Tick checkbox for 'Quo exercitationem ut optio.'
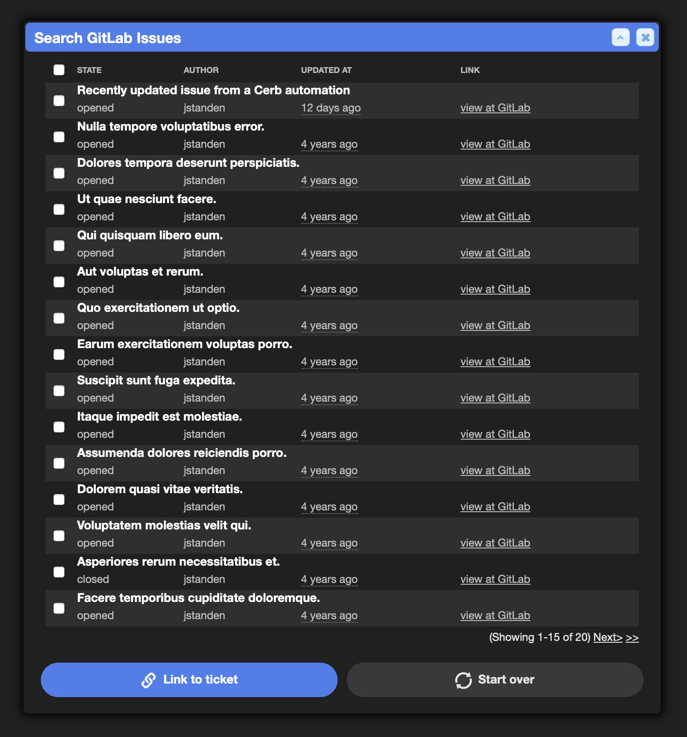Image resolution: width=687 pixels, height=737 pixels. point(59,318)
